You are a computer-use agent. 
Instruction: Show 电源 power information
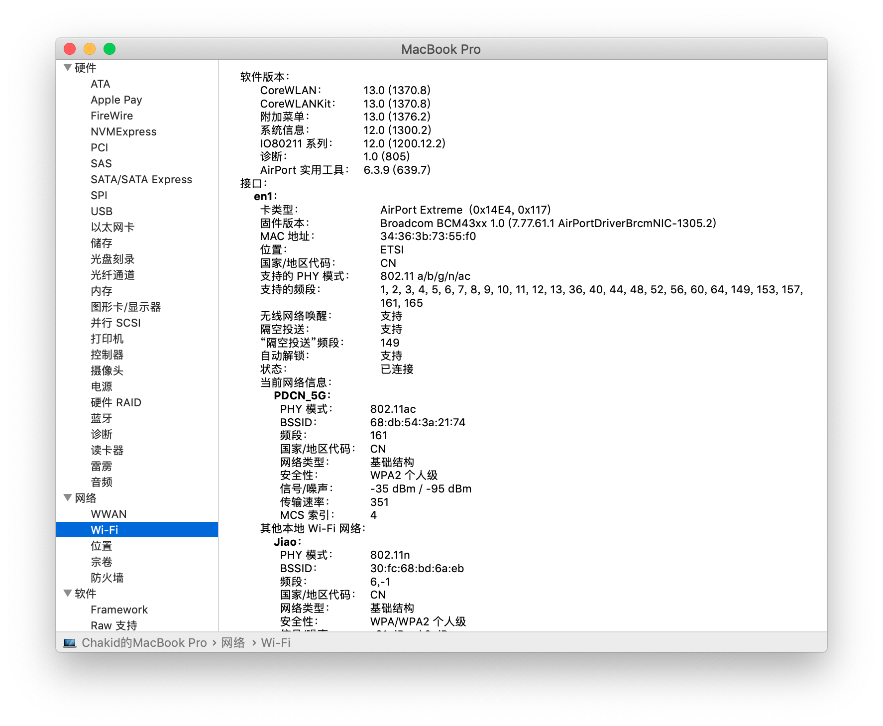102,386
